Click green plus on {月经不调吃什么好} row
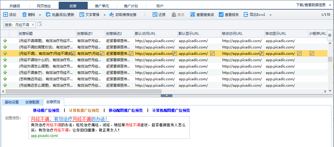334x147 pixels. [5, 60]
